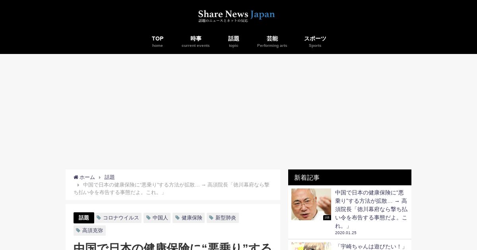Click the Share News Japan logo

[237, 16]
